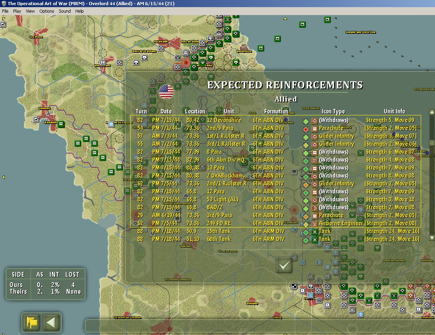Click the US flag emblem
This screenshot has height=335, width=435.
(x=166, y=92)
